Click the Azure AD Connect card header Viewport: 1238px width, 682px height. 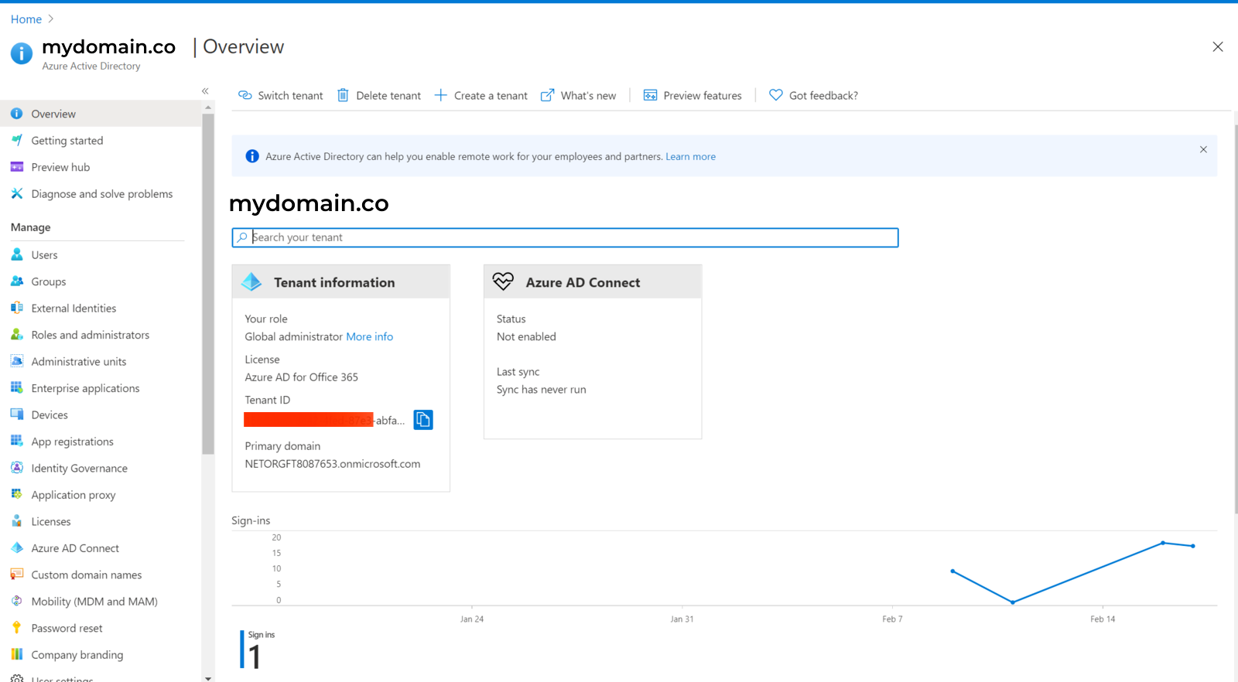click(593, 282)
